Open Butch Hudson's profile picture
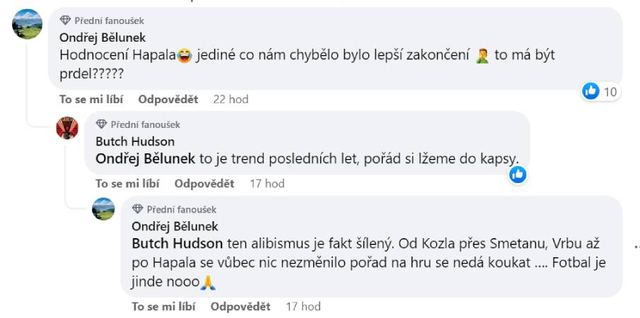 pos(67,128)
